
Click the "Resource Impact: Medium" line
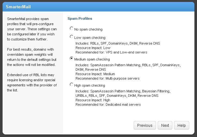[95, 74]
